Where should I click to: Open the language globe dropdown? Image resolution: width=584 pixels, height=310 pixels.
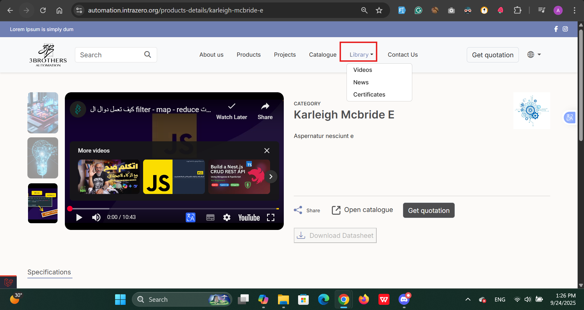(x=534, y=55)
